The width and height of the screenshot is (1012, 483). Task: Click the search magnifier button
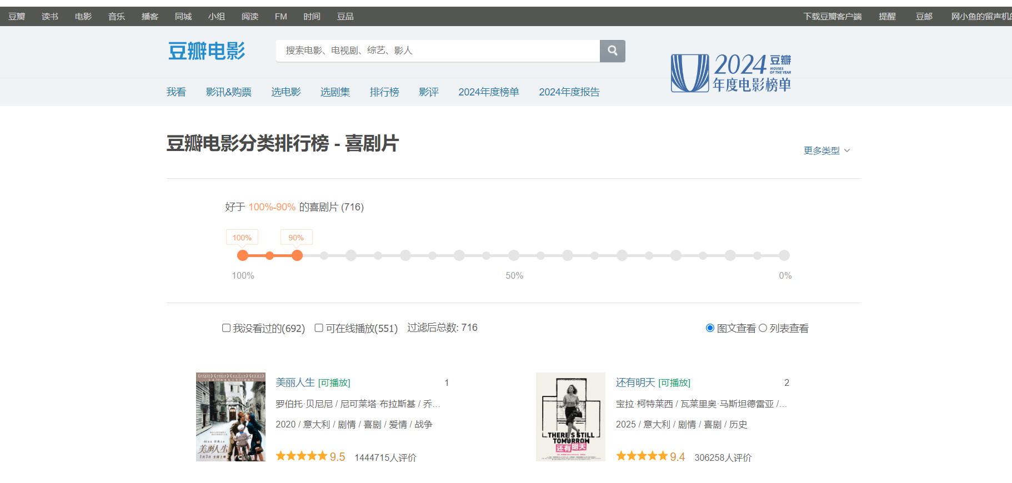612,51
